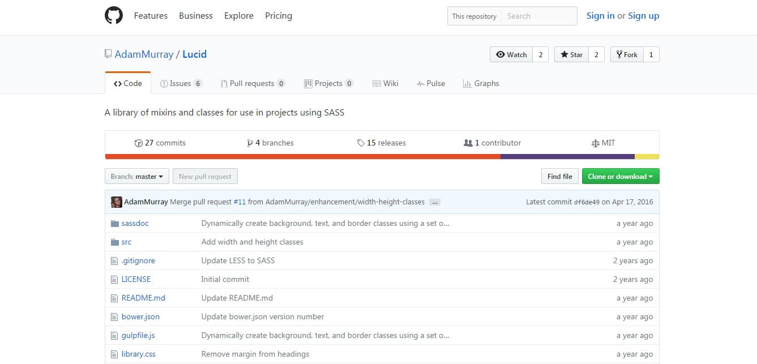Click the AdamMurray owner link in the title
The width and height of the screenshot is (757, 364).
144,54
